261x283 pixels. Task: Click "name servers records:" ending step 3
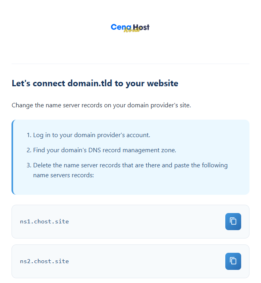(63, 174)
